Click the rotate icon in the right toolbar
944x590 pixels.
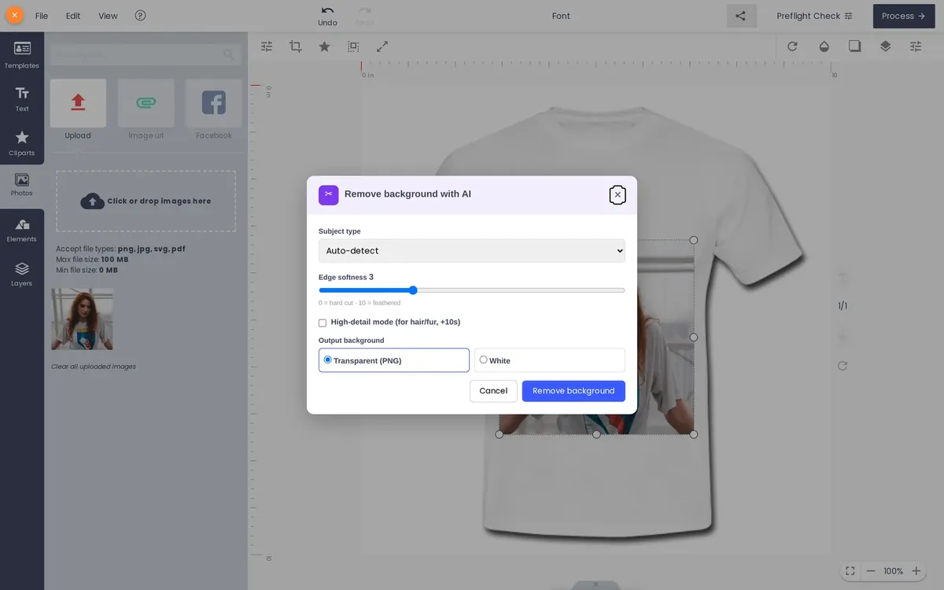point(792,46)
